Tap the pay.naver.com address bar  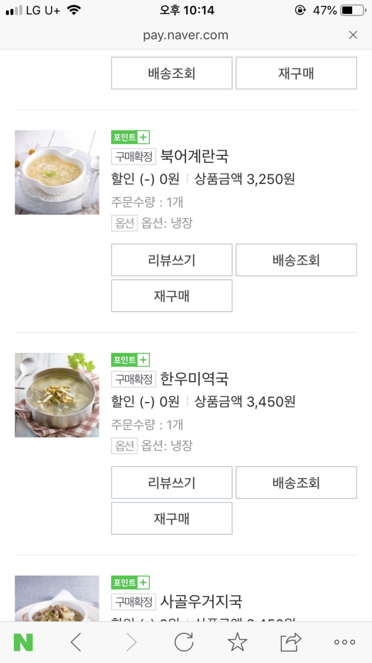pos(185,35)
